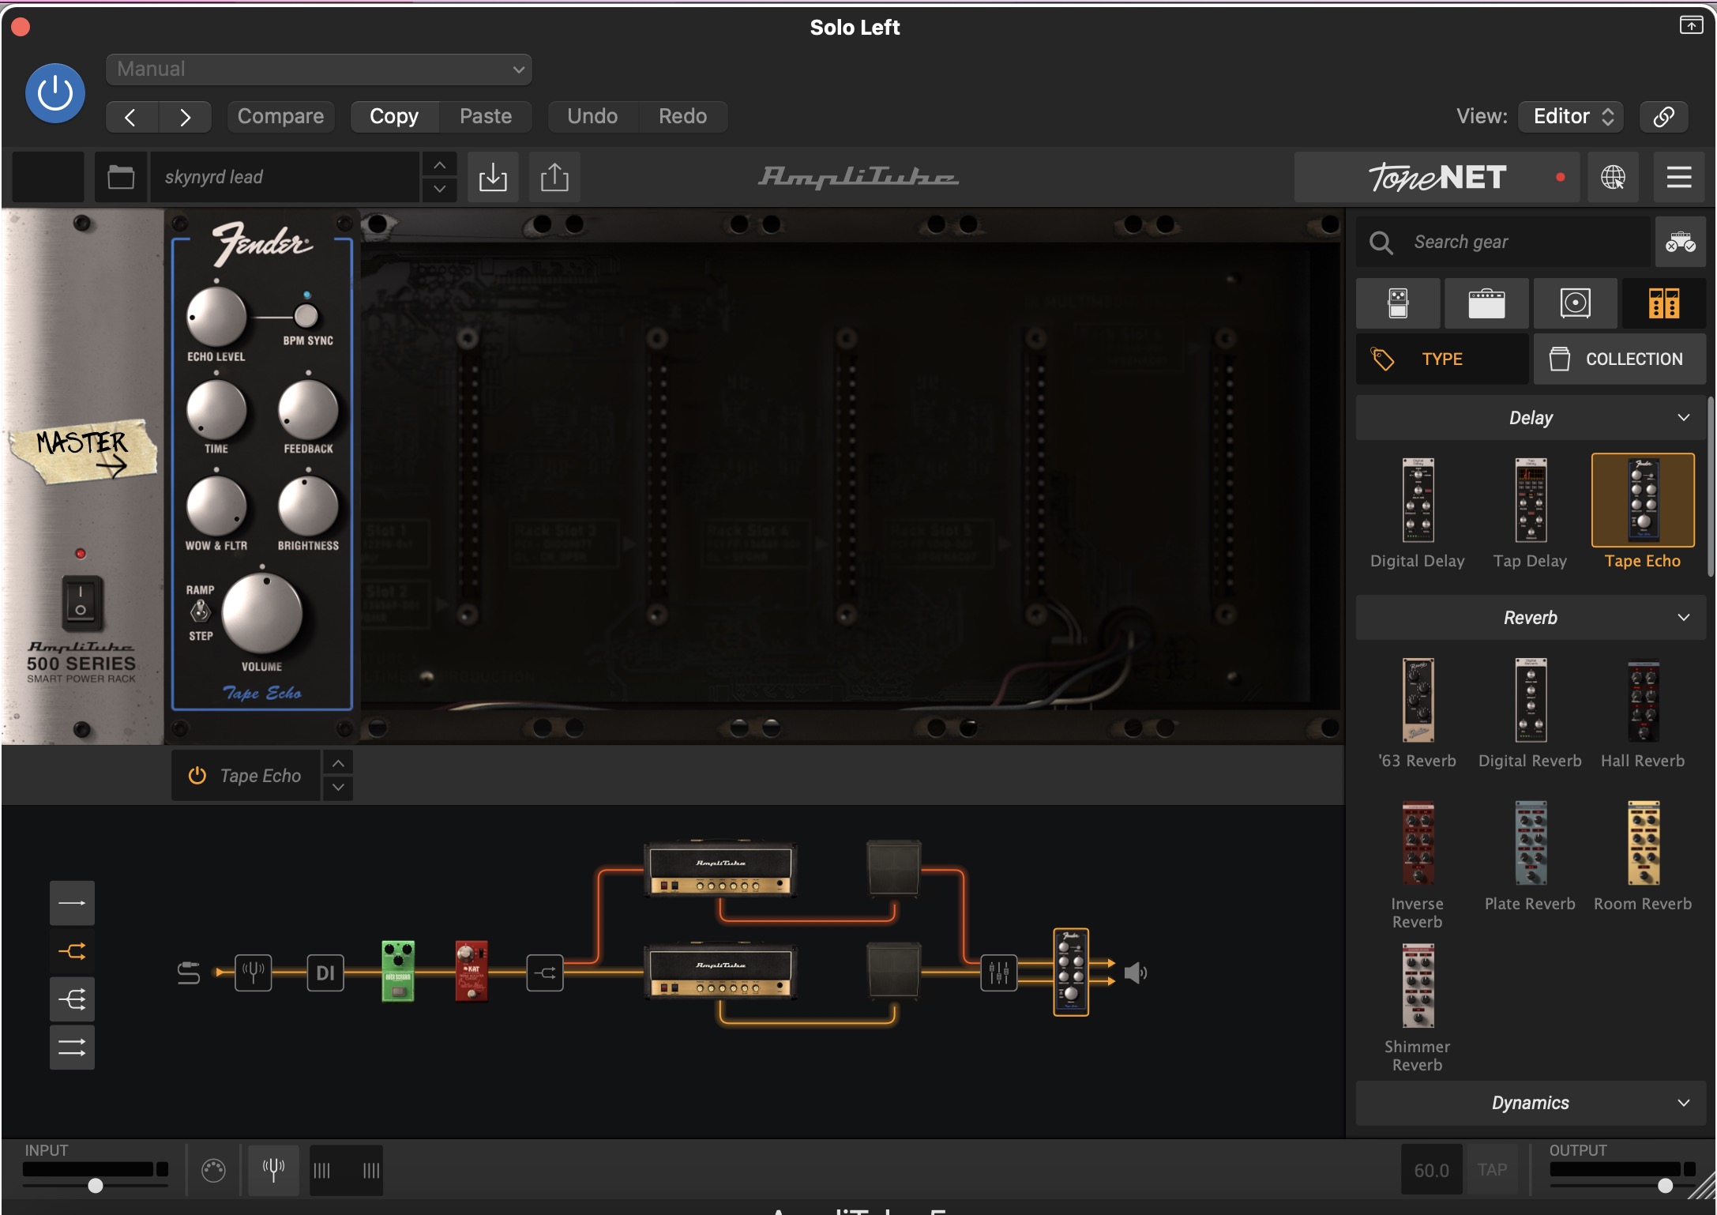This screenshot has height=1215, width=1717.
Task: Click the Copy button
Action: 394,117
